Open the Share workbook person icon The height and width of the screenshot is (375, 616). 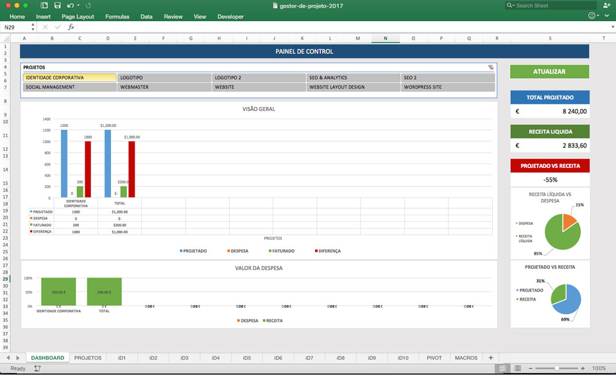click(x=606, y=5)
